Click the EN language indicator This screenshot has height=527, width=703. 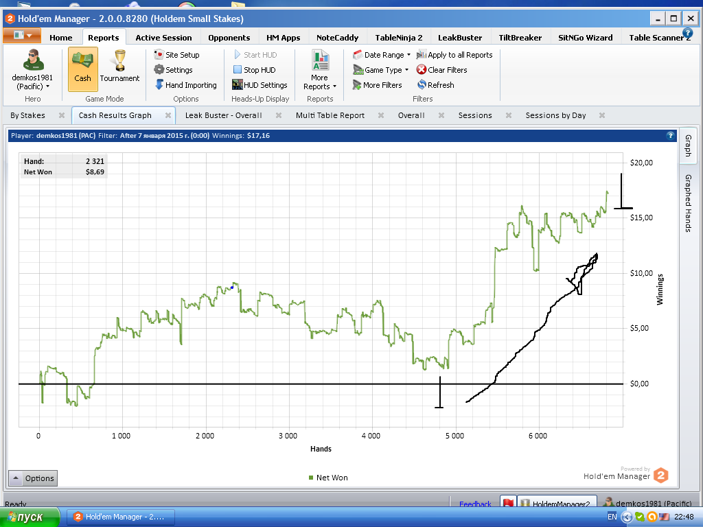click(612, 517)
